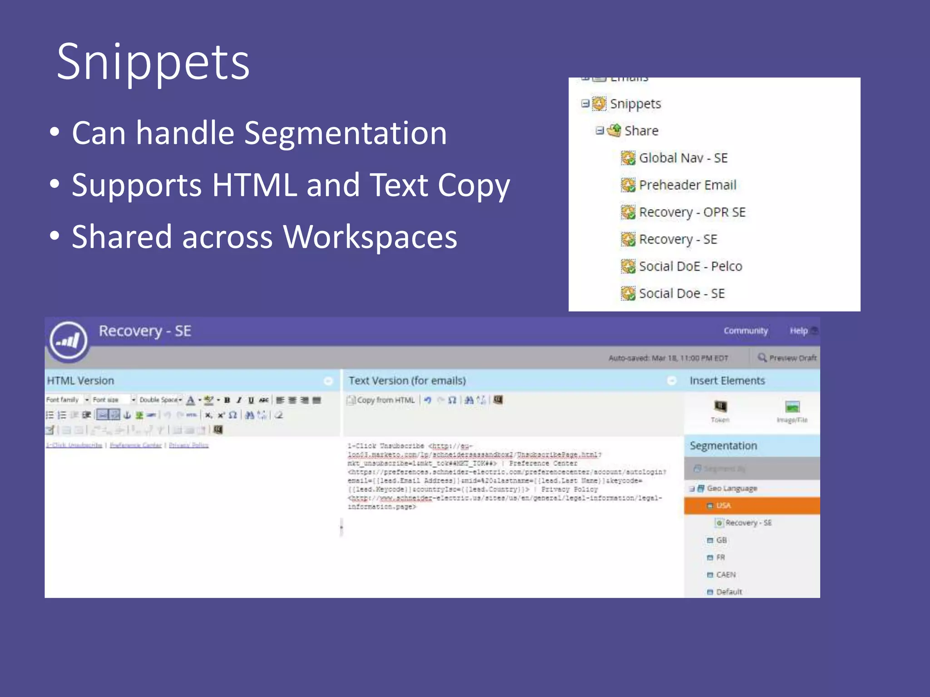This screenshot has width=930, height=697.
Task: Center align text in HTML editor
Action: tap(292, 400)
